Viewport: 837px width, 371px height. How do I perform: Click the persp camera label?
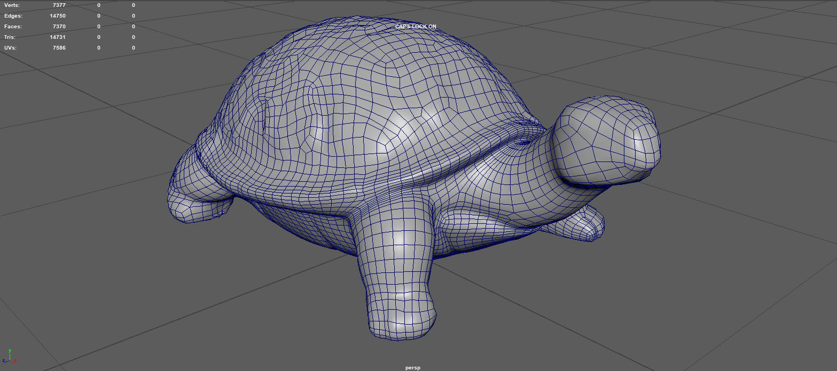click(x=413, y=368)
